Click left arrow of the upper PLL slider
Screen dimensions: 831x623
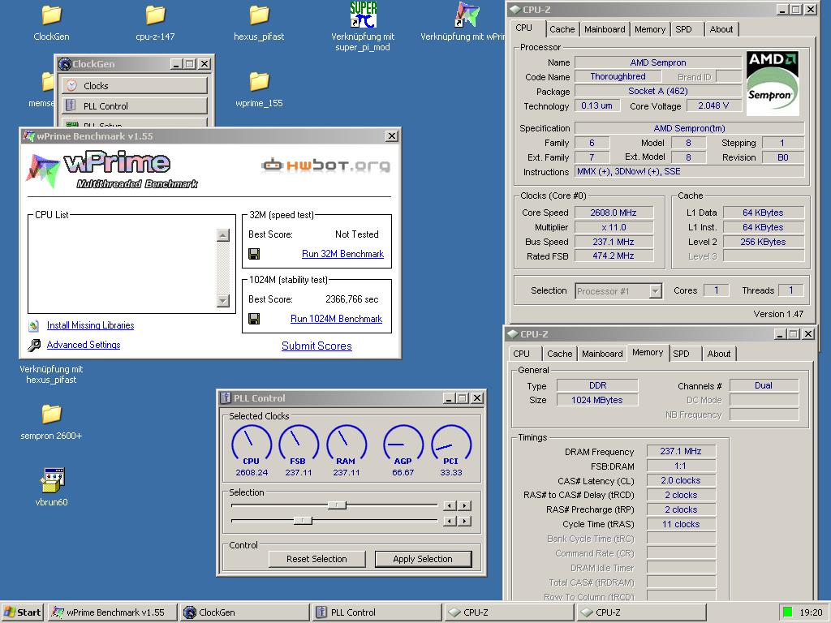(x=450, y=506)
